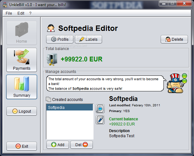Click the Created accounts documents icon
Screen dimensions: 194x156
[x=48, y=99]
